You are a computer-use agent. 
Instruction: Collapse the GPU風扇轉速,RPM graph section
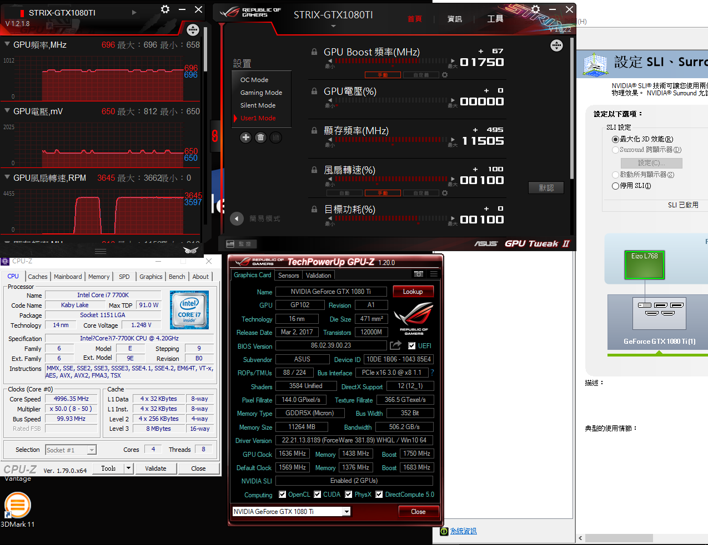pyautogui.click(x=7, y=177)
